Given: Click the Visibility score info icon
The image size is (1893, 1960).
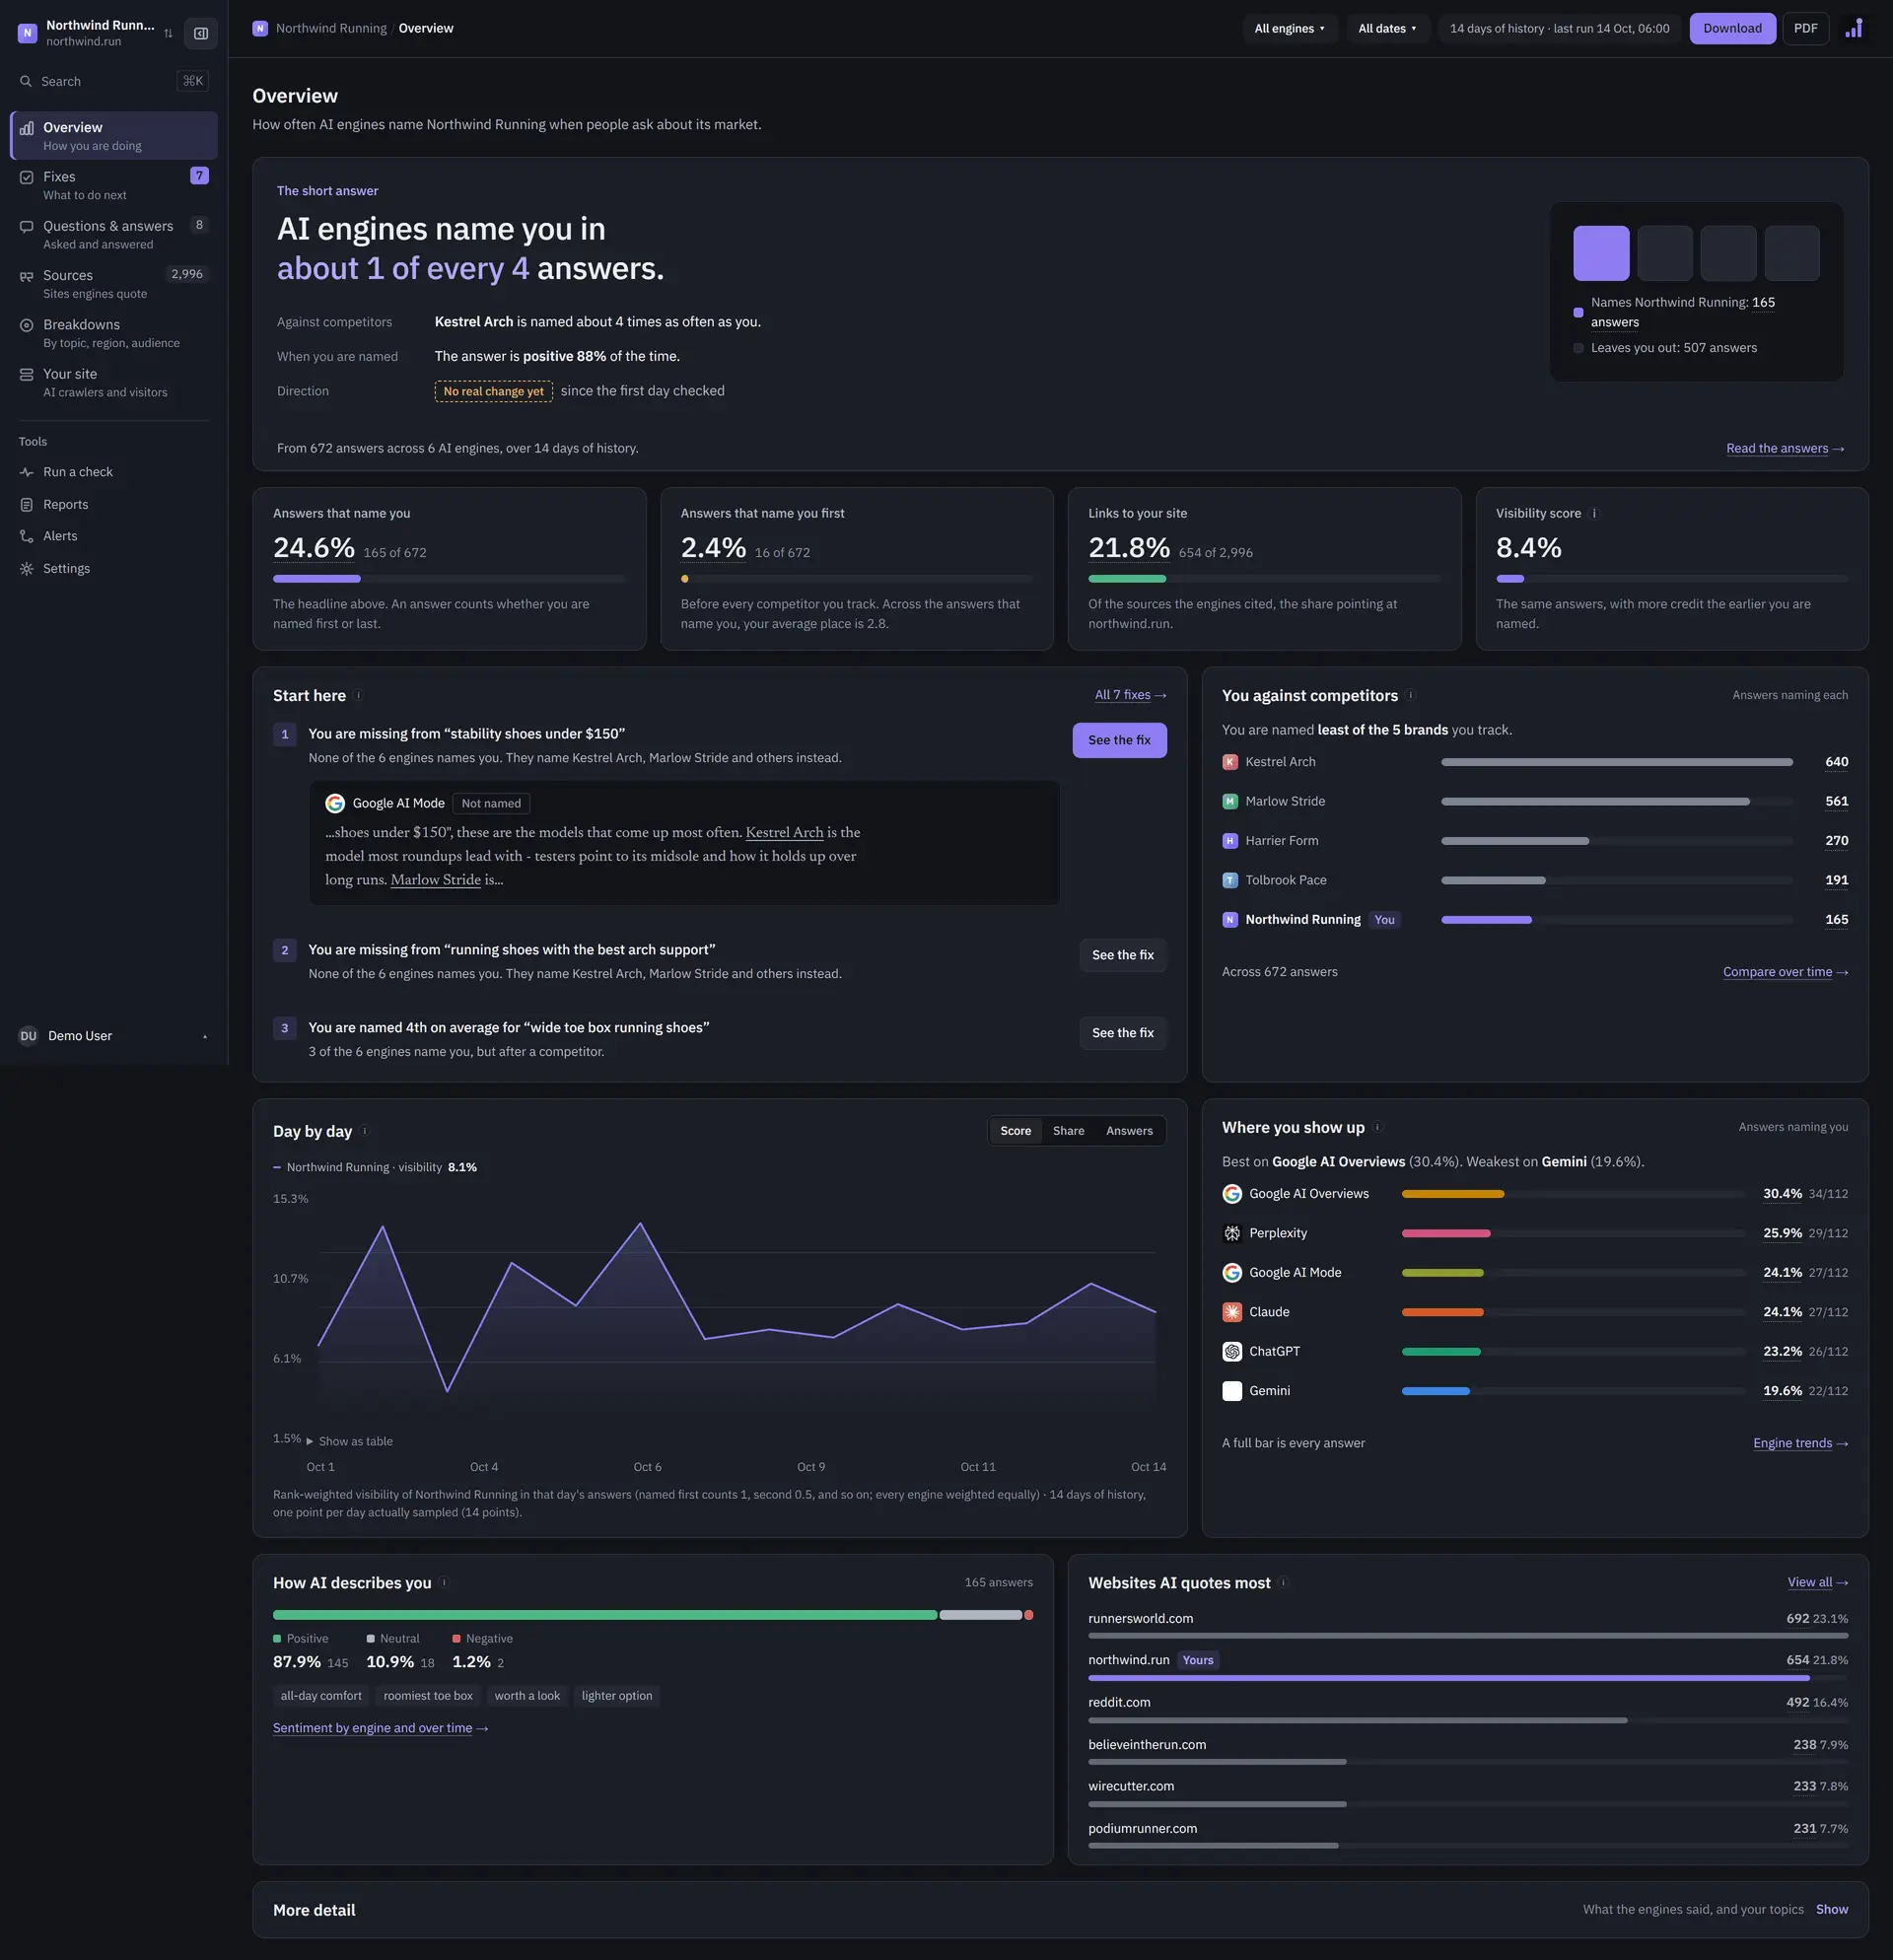Looking at the screenshot, I should pos(1594,513).
